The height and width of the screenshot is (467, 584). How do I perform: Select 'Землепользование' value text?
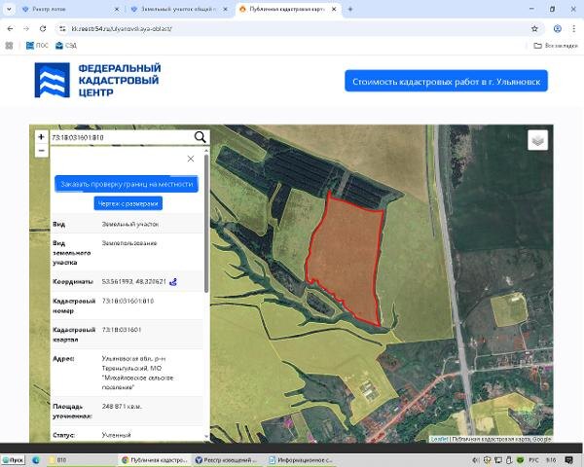[129, 243]
